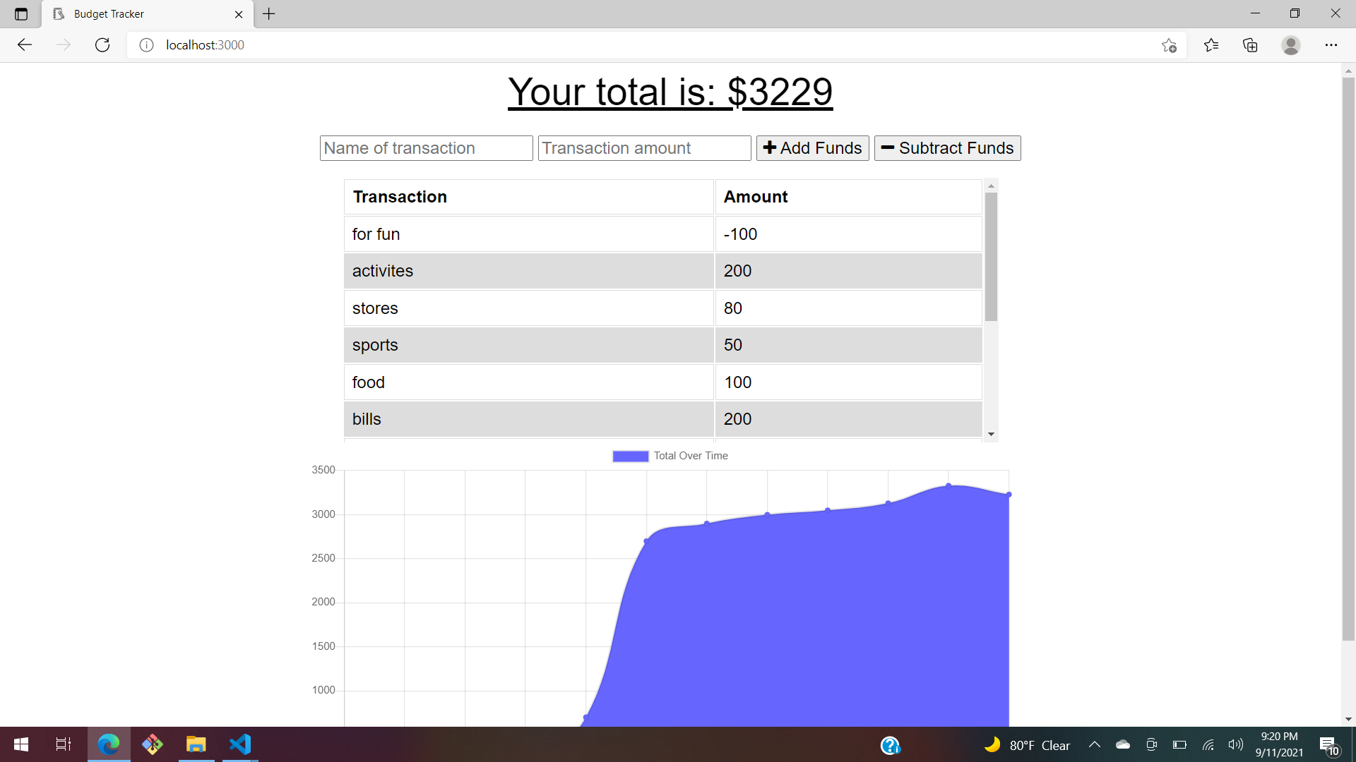Open the volume control in system tray
This screenshot has width=1356, height=762.
(1235, 744)
